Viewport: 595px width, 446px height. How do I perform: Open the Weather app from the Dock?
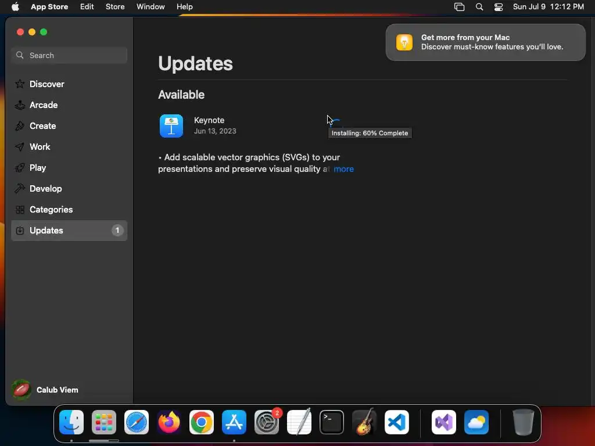(476, 422)
